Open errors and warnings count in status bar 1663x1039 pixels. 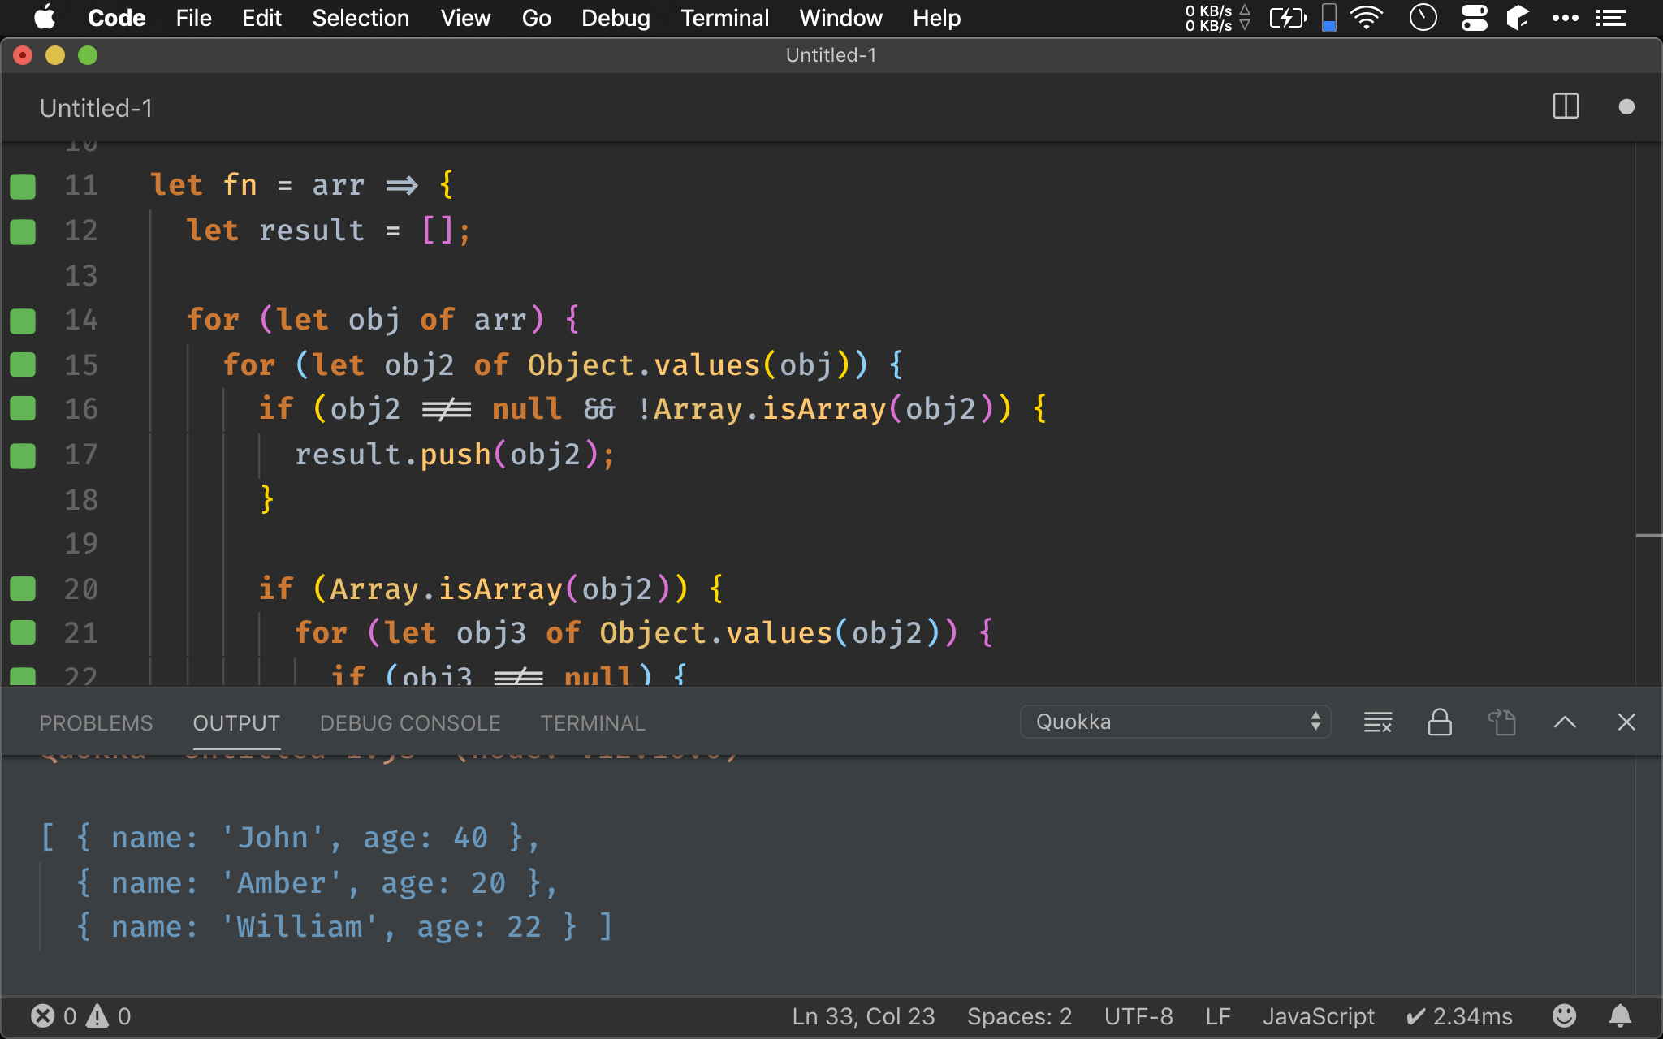(x=81, y=1016)
